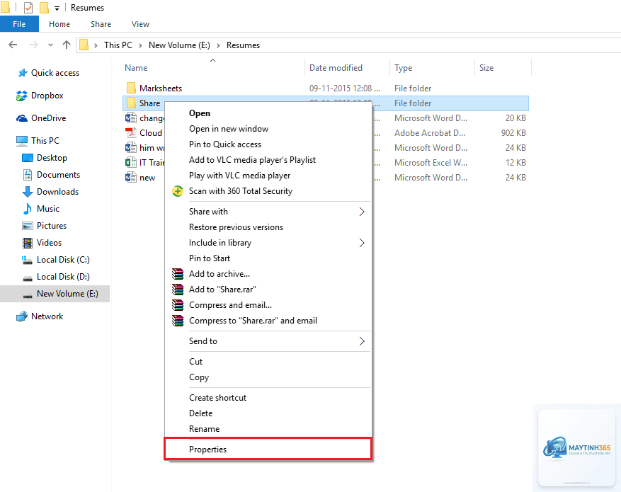Click the Videos film icon
The image size is (621, 492).
pyautogui.click(x=28, y=243)
